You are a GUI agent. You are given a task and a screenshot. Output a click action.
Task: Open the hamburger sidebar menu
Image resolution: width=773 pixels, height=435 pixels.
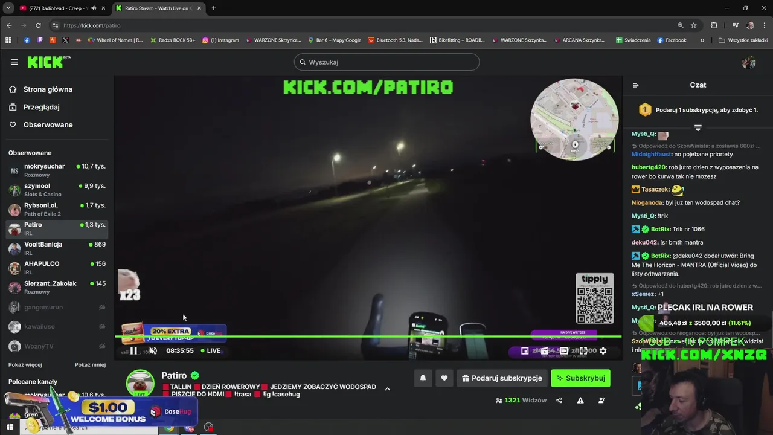pyautogui.click(x=14, y=62)
